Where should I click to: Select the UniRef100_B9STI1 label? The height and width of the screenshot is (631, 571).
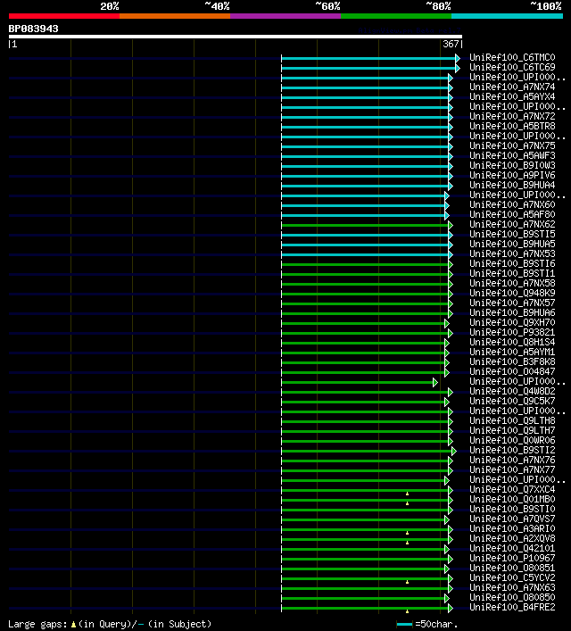(512, 273)
